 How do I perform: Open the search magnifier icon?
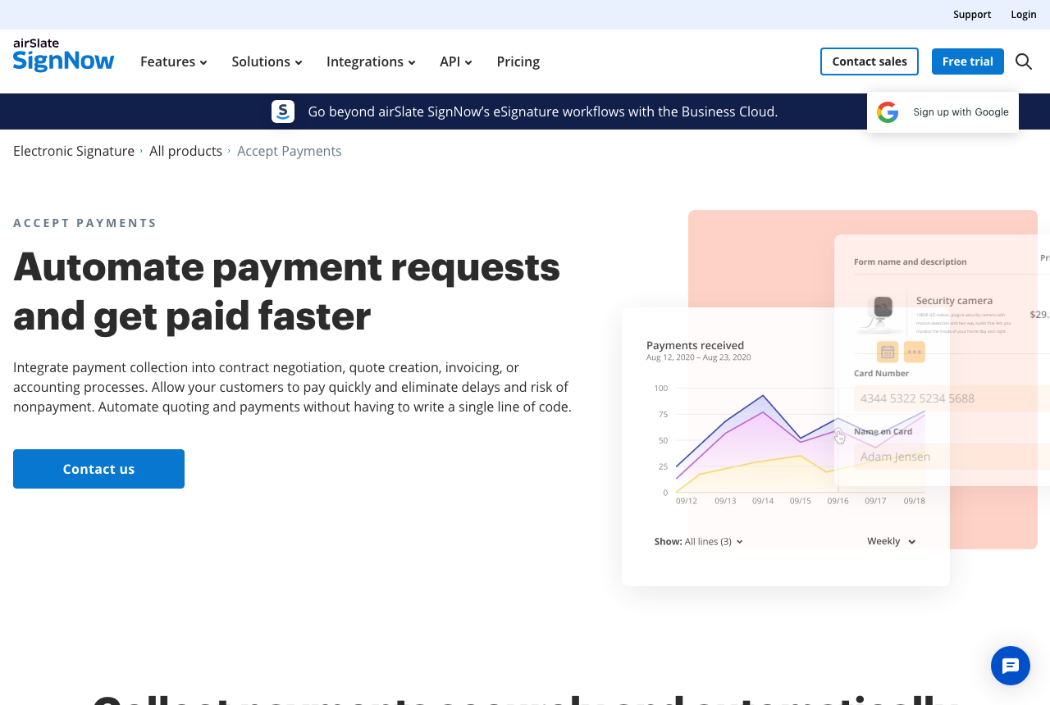(1024, 61)
